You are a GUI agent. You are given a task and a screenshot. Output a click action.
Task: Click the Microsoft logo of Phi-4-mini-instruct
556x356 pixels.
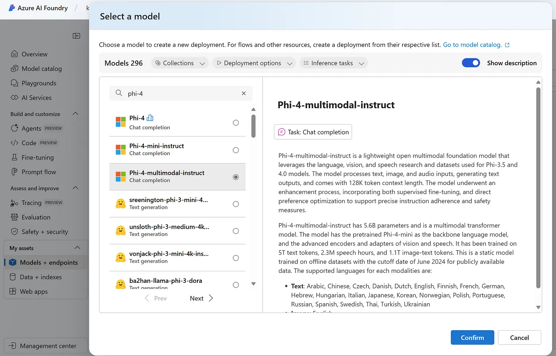(120, 150)
